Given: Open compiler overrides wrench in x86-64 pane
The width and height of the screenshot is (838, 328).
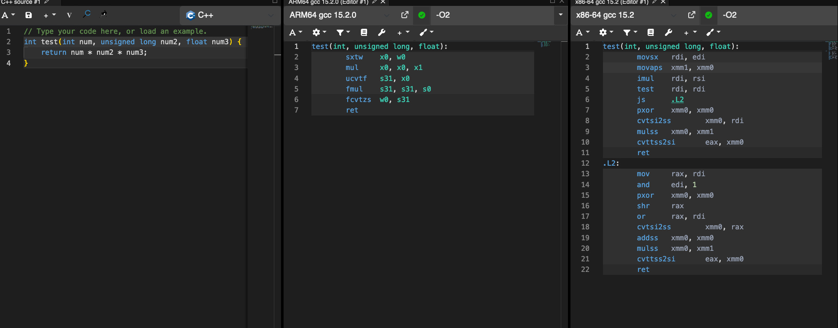Looking at the screenshot, I should (668, 32).
